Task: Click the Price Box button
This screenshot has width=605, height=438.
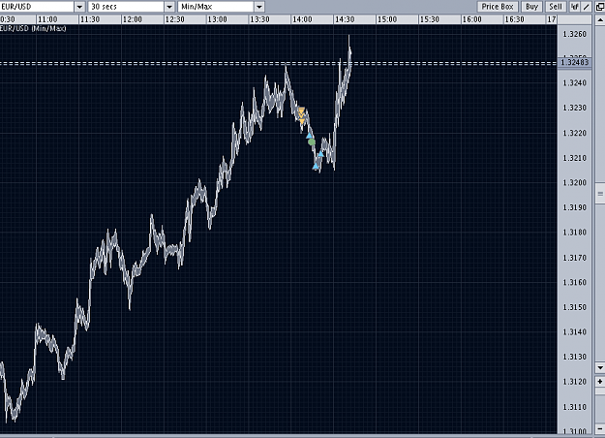Action: pyautogui.click(x=498, y=7)
